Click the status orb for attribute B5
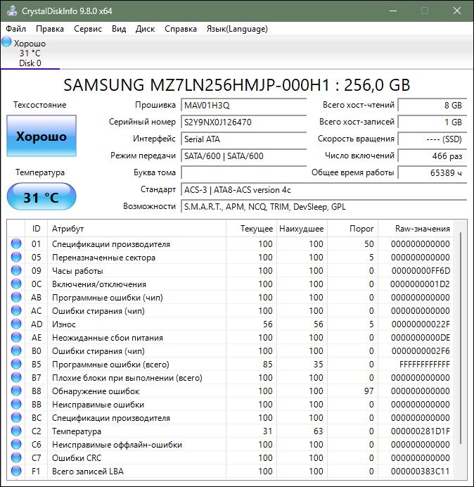 coord(16,364)
